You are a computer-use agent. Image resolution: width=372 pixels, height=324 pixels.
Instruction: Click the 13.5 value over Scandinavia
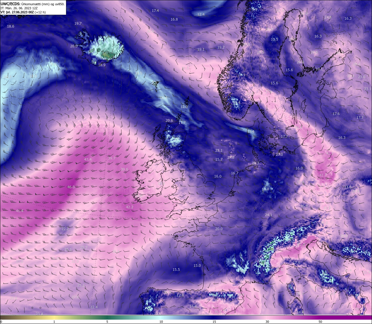274,40
